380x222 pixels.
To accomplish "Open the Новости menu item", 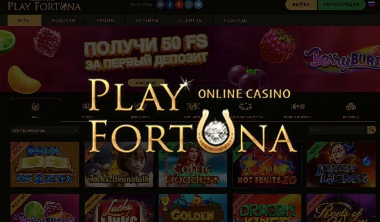I will tap(64, 20).
